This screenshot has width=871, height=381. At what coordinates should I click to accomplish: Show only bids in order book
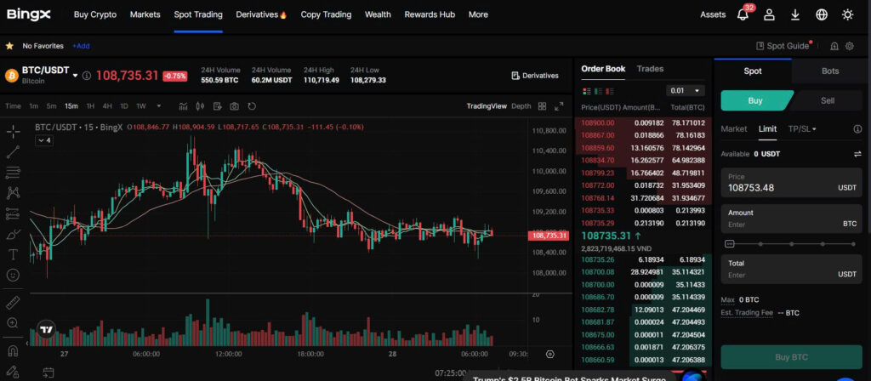[x=598, y=91]
